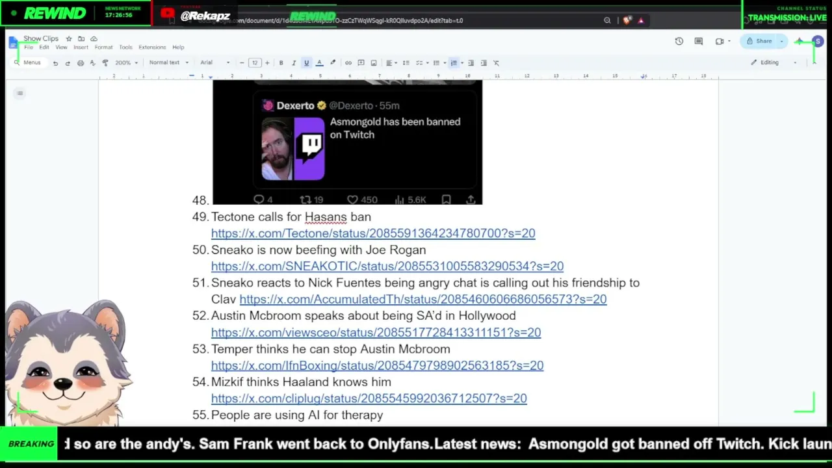Image resolution: width=832 pixels, height=468 pixels.
Task: Star the Show Clips document
Action: (69, 39)
